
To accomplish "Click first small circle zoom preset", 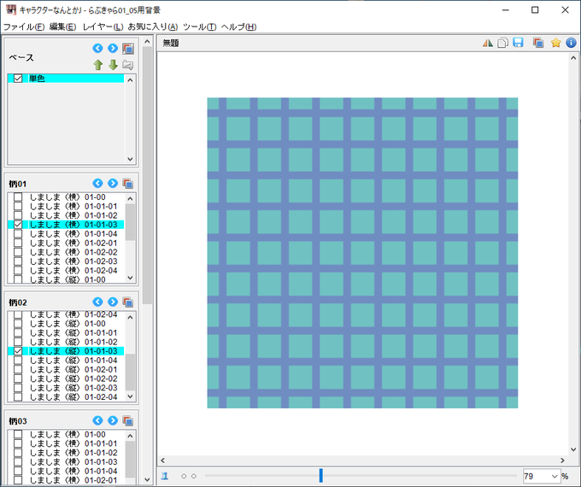I will [x=184, y=476].
